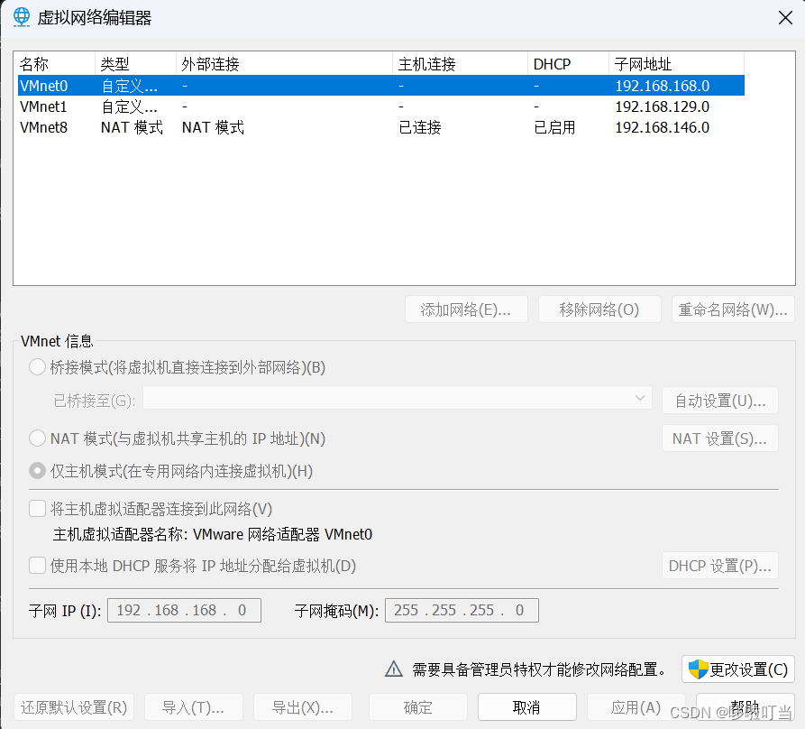The image size is (805, 729).
Task: Click the 主机连接 column header
Action: 461,64
